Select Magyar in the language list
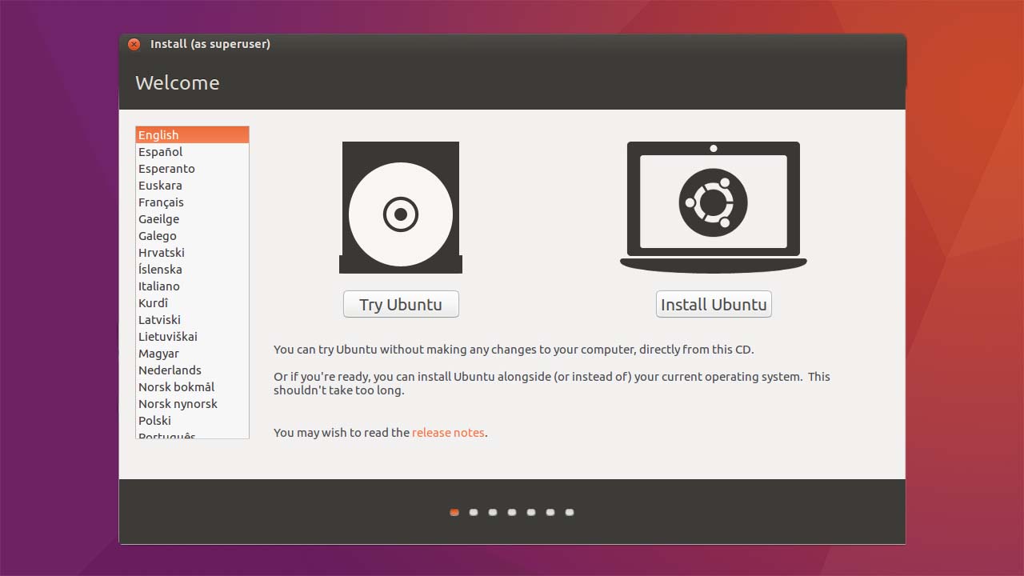Viewport: 1024px width, 576px height. click(x=193, y=353)
